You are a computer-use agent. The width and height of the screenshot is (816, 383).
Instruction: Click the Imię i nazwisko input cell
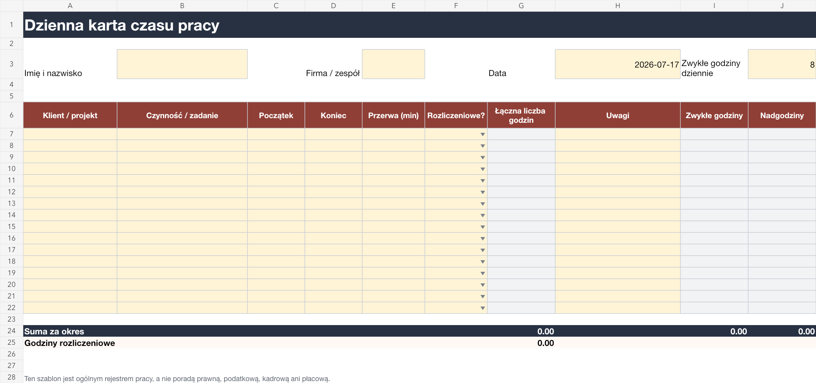tap(182, 64)
